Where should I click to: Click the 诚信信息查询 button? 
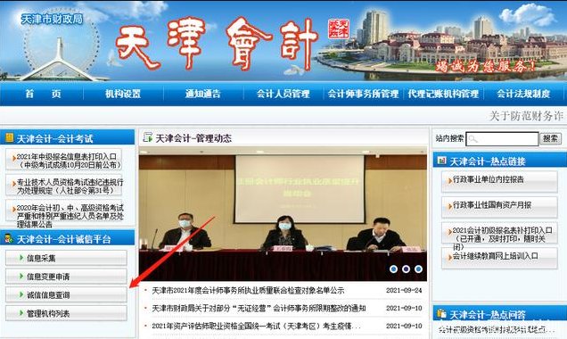click(66, 295)
